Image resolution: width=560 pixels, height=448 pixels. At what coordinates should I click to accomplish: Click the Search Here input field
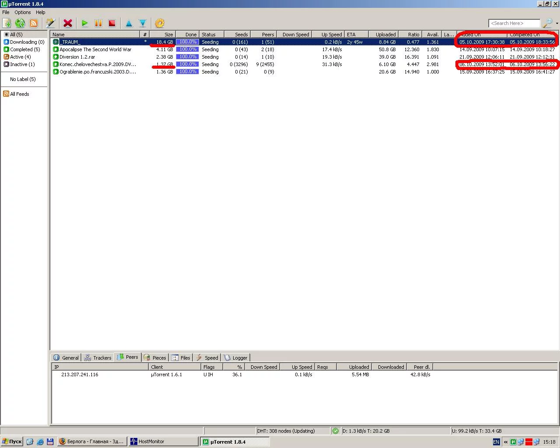pyautogui.click(x=514, y=23)
